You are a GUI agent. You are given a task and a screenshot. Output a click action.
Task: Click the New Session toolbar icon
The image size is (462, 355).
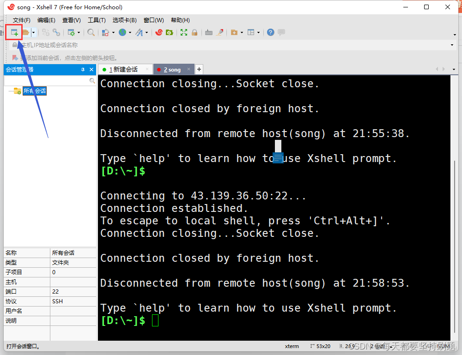coord(14,32)
